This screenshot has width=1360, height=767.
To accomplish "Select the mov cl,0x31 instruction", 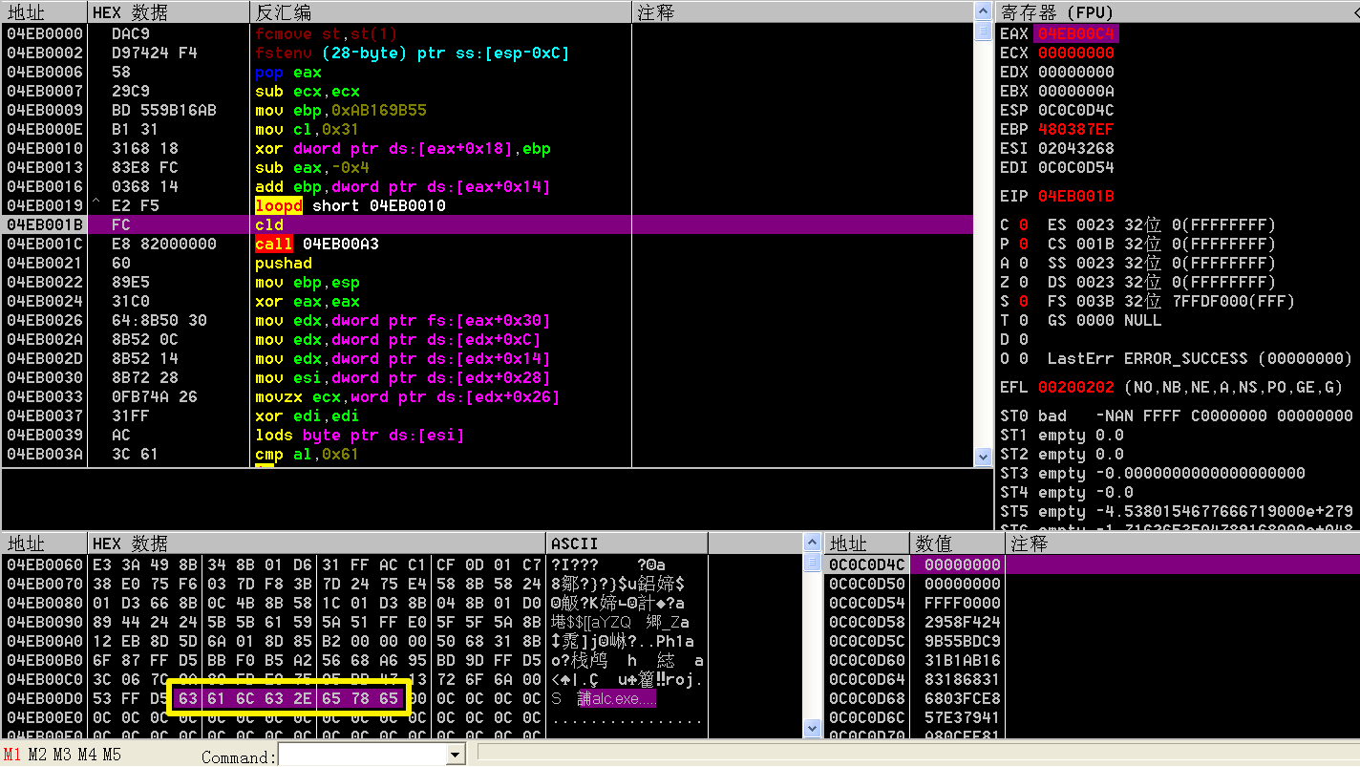I will click(307, 129).
